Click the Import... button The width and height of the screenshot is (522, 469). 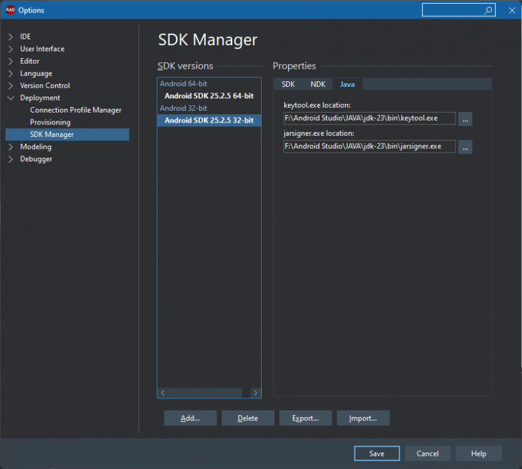coord(363,418)
